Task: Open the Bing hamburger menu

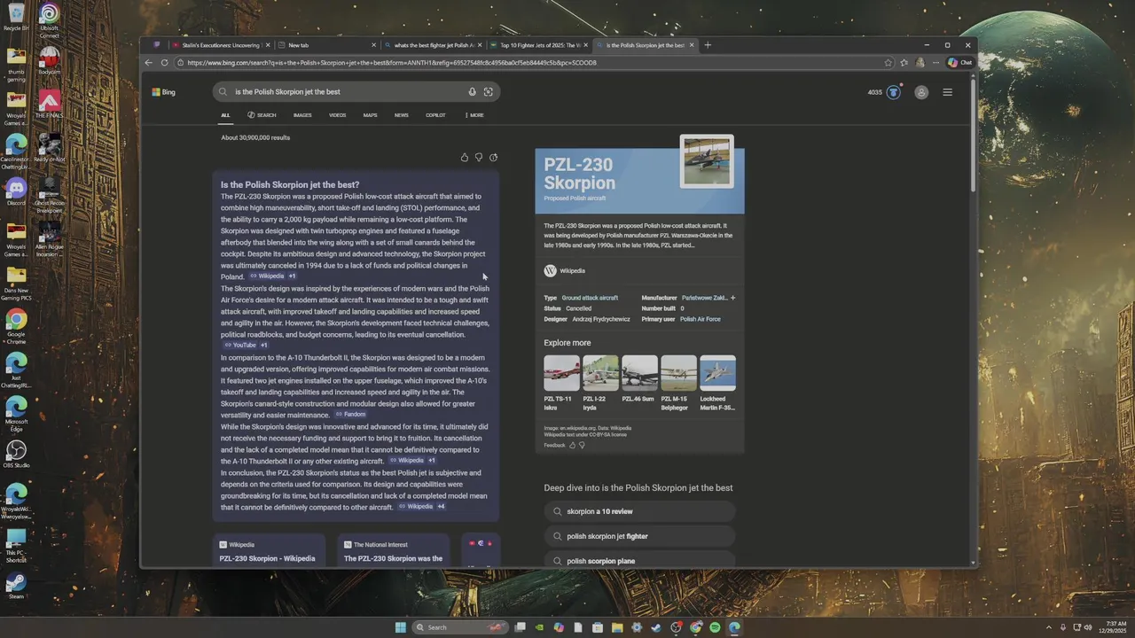Action: point(947,92)
